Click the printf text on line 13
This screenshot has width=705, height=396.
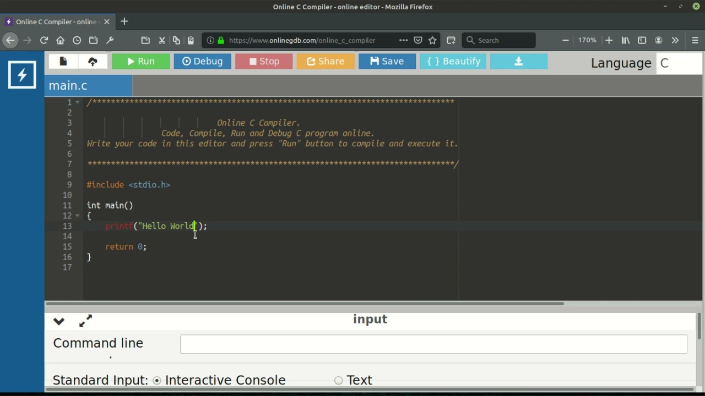coord(119,226)
